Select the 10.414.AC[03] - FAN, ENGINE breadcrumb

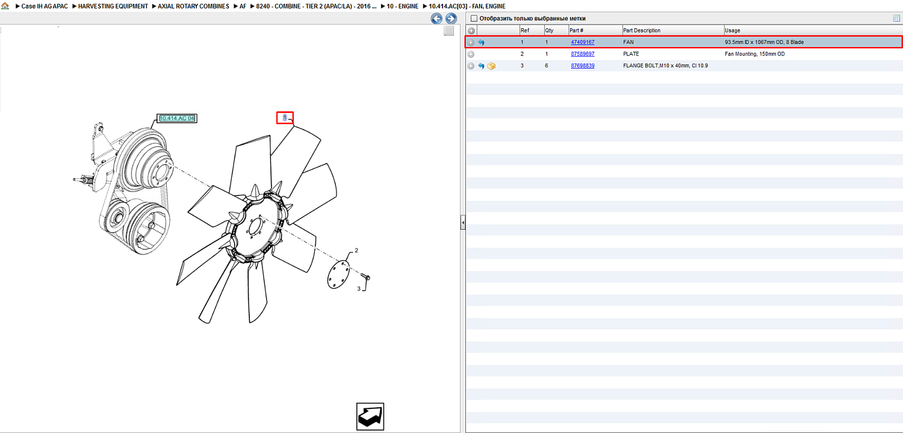coord(467,6)
